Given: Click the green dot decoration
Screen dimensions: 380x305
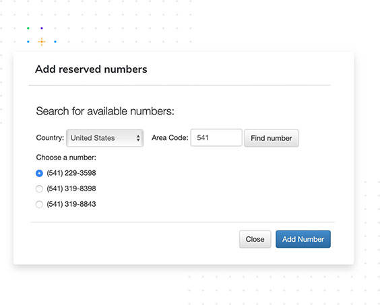Looking at the screenshot, I should [x=28, y=28].
